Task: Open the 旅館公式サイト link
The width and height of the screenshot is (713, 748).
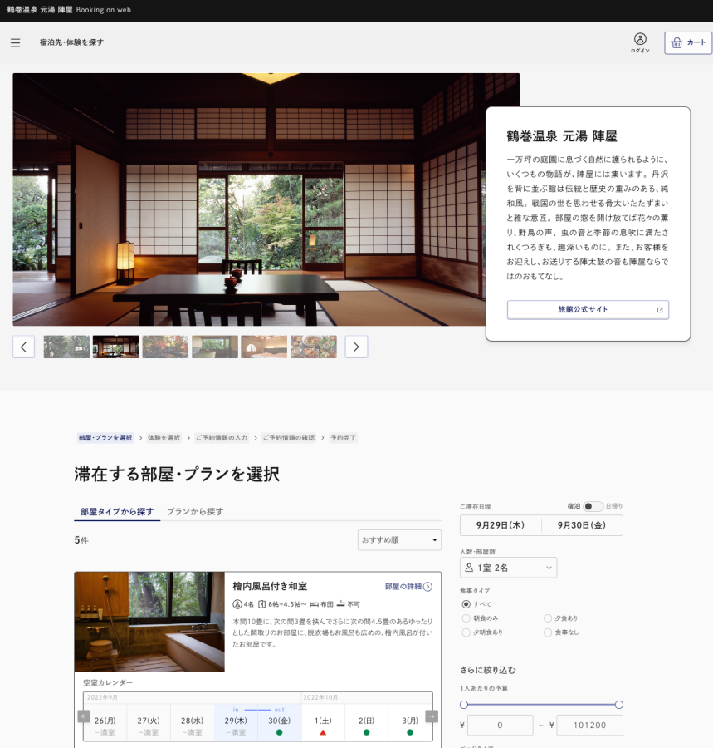Action: (x=588, y=310)
